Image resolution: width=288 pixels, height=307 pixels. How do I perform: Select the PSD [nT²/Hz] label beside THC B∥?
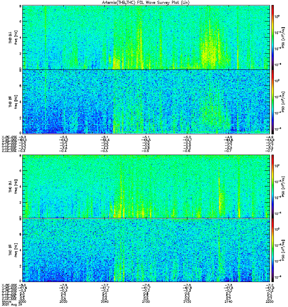(x=283, y=250)
